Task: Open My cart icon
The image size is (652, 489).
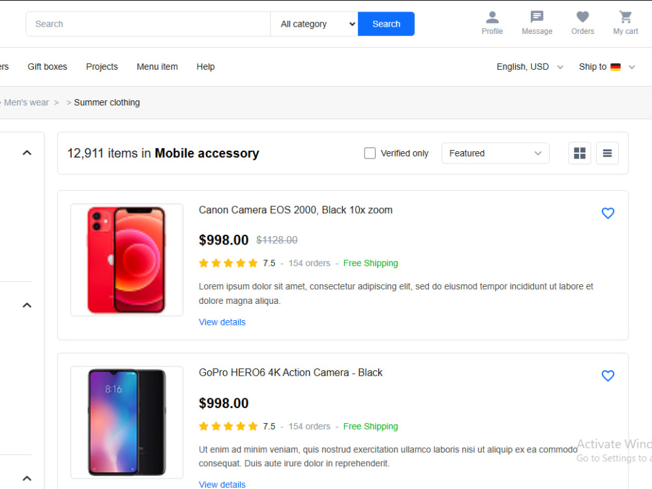Action: [x=625, y=17]
